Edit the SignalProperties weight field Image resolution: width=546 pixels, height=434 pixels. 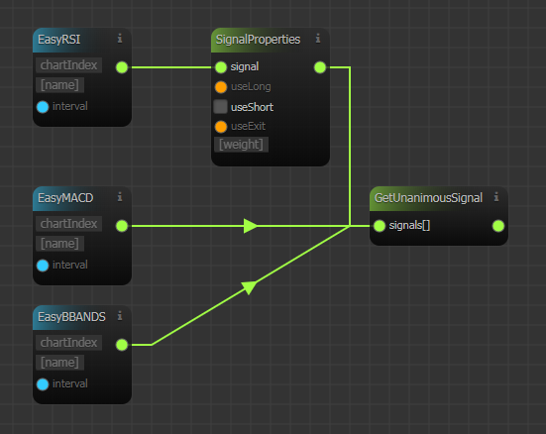coord(241,145)
